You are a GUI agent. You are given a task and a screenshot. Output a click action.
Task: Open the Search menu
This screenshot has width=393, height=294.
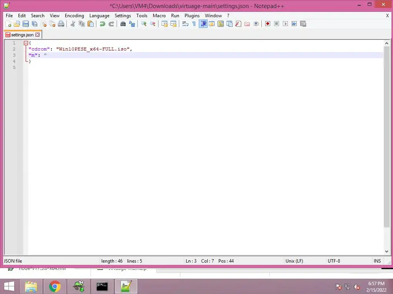click(38, 15)
